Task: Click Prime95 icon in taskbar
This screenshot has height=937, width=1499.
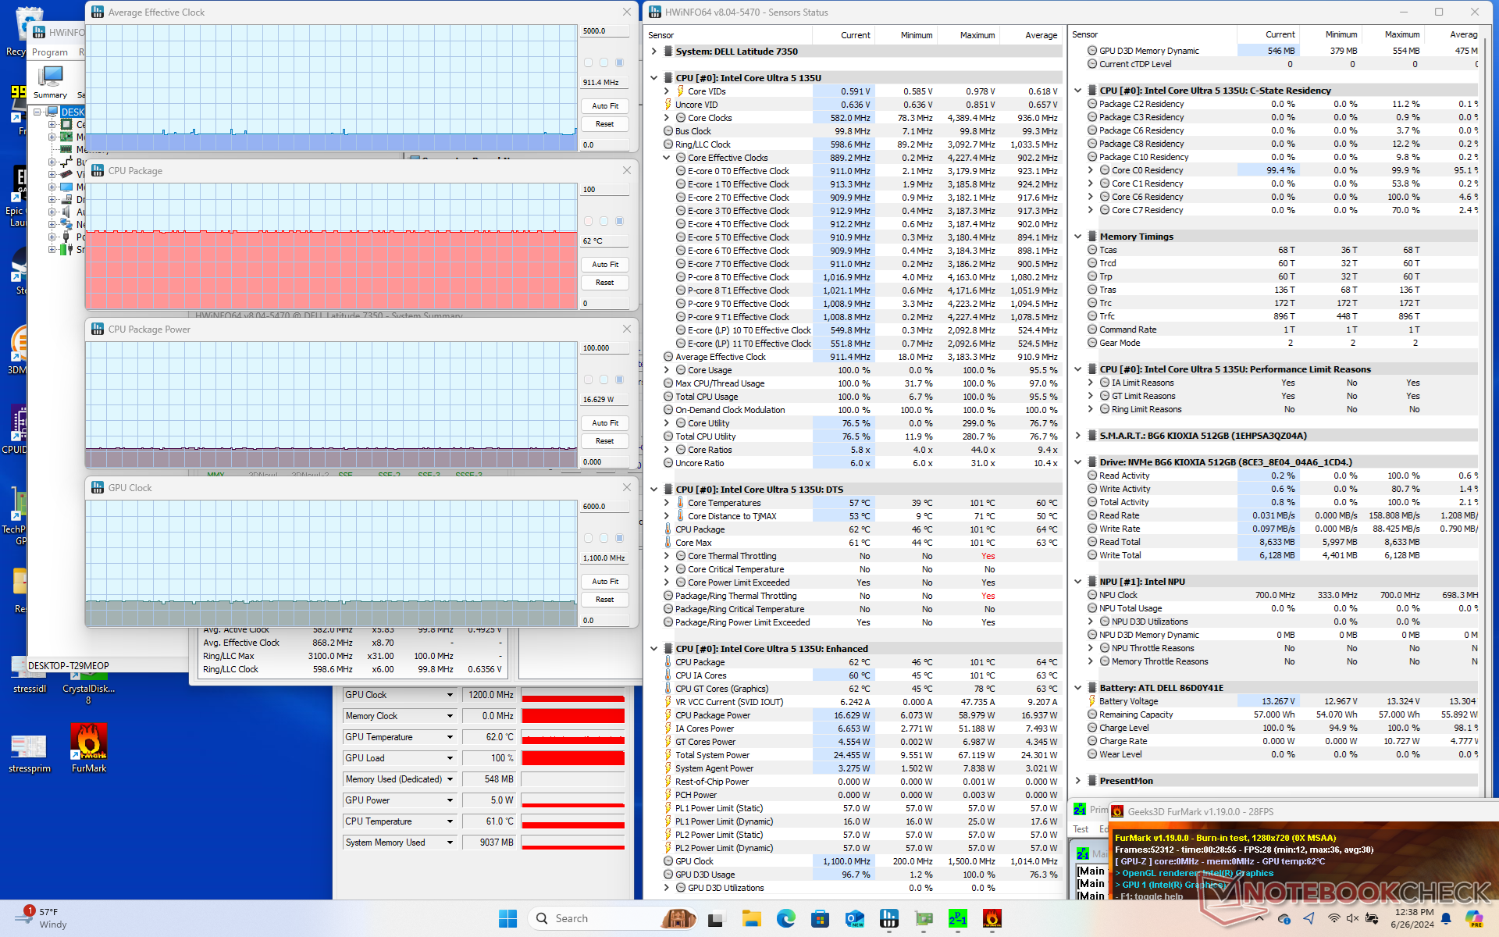Action: (x=957, y=918)
